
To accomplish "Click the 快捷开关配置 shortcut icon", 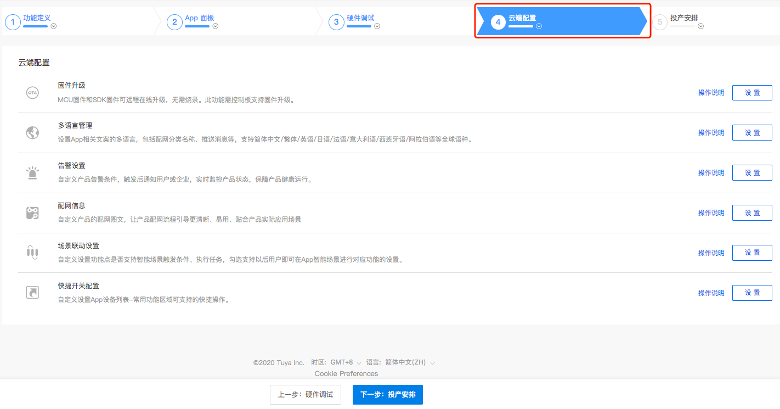I will tap(32, 292).
